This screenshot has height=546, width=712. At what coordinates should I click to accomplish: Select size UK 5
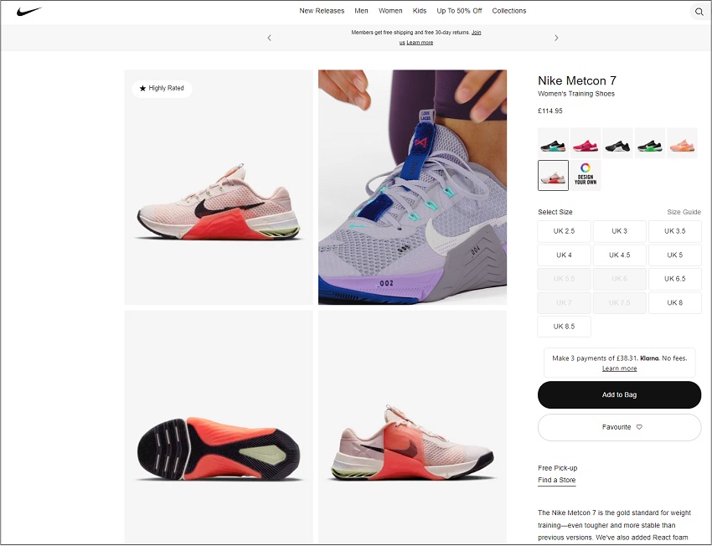[675, 255]
